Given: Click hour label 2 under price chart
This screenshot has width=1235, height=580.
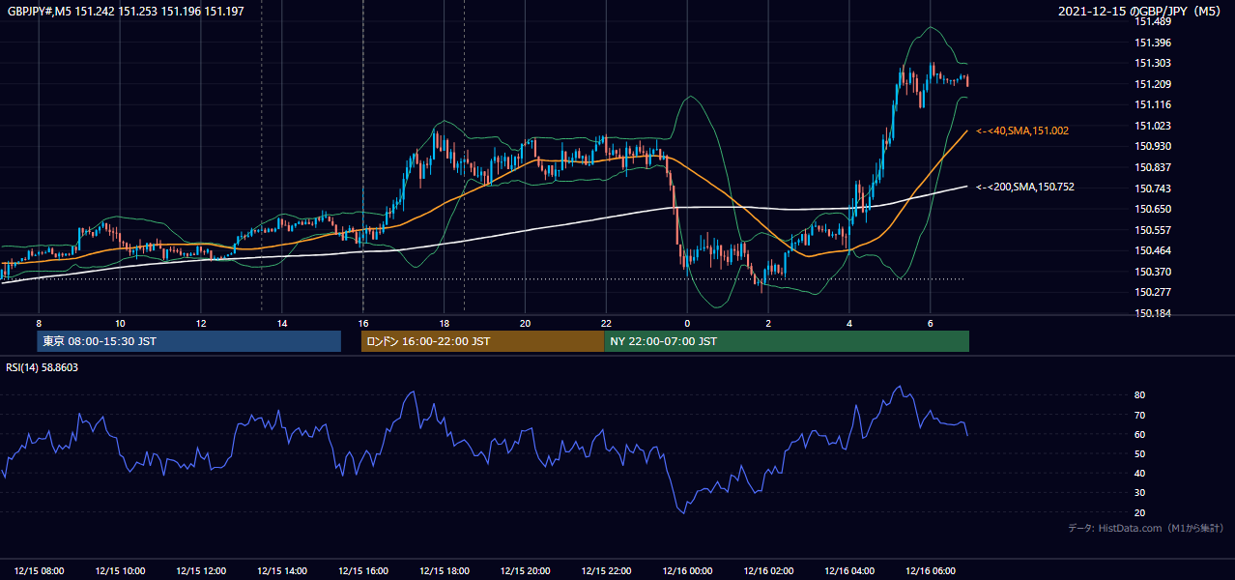Looking at the screenshot, I should point(768,323).
